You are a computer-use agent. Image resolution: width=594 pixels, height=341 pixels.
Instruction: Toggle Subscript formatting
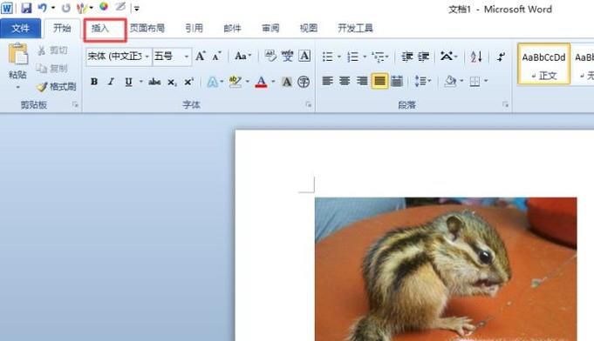172,82
